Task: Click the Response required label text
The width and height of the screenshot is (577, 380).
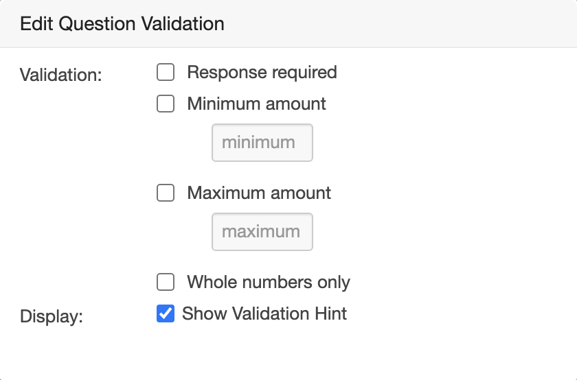Action: pos(262,72)
